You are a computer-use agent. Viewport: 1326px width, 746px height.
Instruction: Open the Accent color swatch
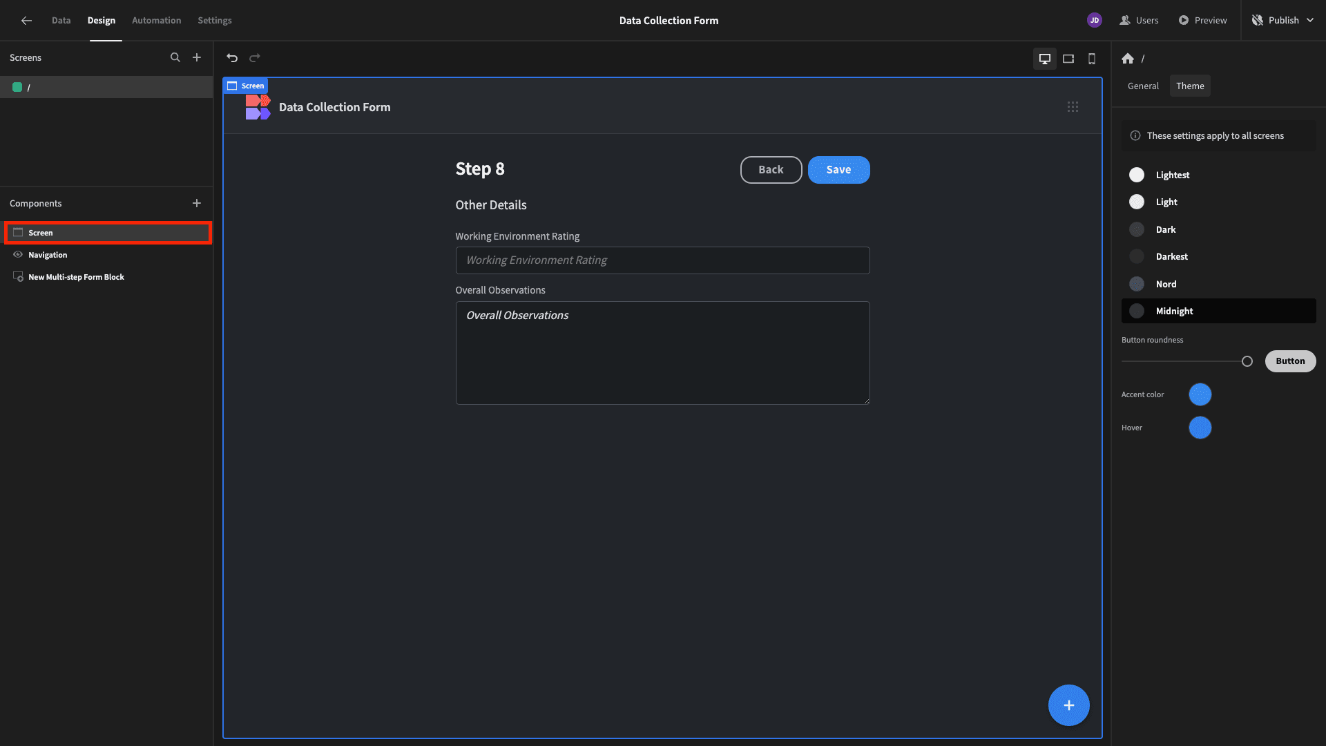[x=1200, y=394]
